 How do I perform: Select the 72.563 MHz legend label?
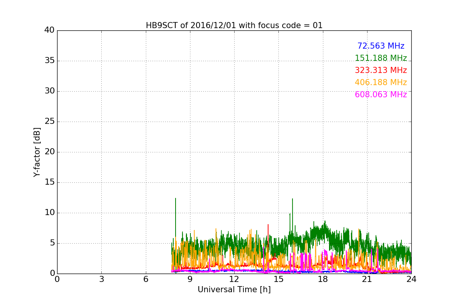[x=381, y=46]
